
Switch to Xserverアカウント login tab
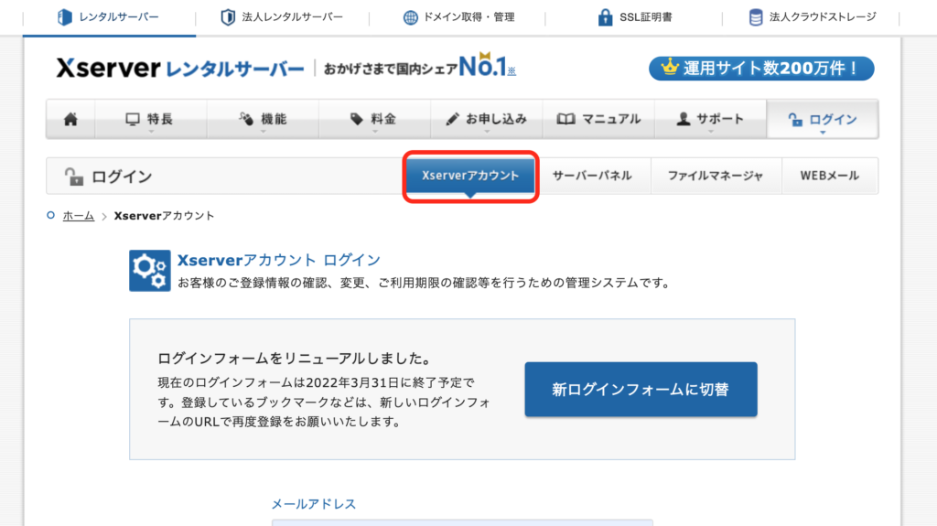pos(470,176)
